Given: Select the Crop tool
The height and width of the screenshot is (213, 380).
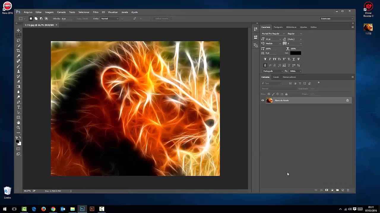Looking at the screenshot, I should pyautogui.click(x=18, y=51).
